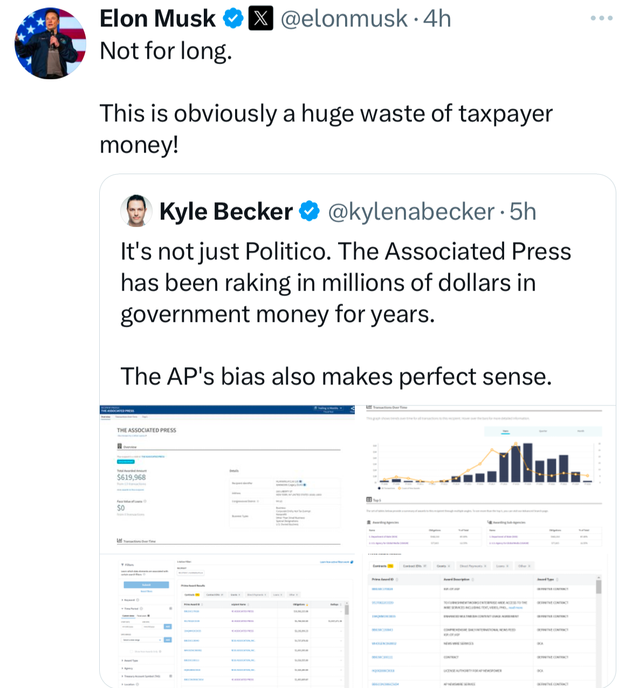This screenshot has height=688, width=619.
Task: Select Contracts tab above Award Description table
Action: 383,566
